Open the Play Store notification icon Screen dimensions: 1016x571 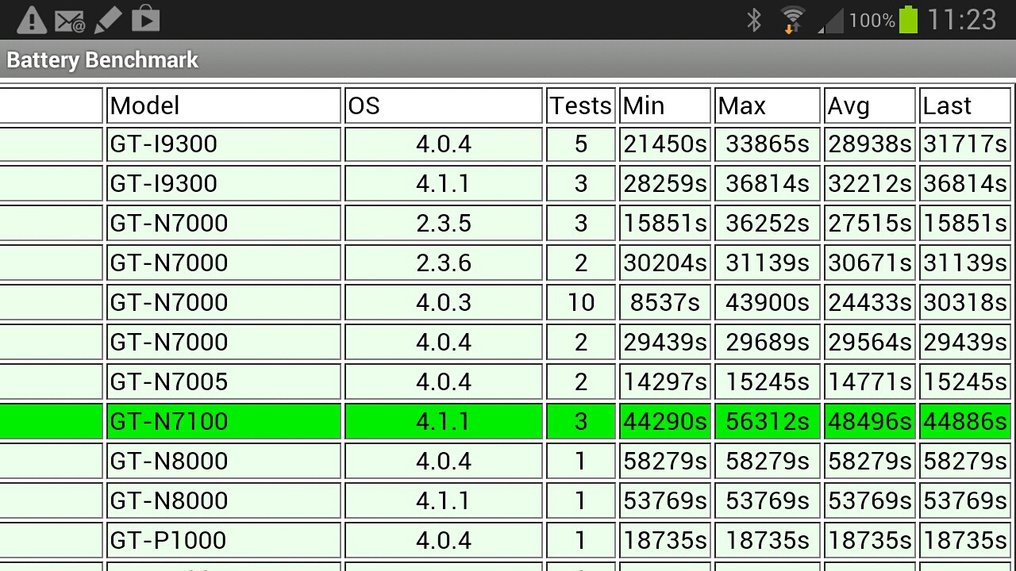click(146, 20)
